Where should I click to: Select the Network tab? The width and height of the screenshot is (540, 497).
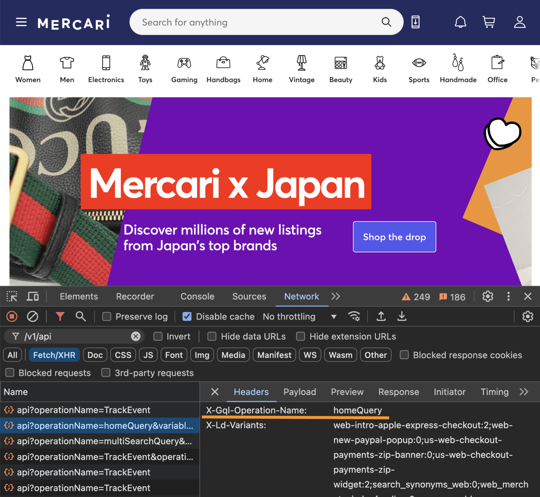[302, 296]
